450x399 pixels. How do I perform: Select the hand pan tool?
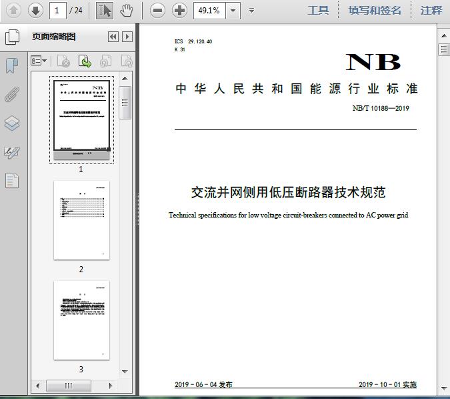126,11
